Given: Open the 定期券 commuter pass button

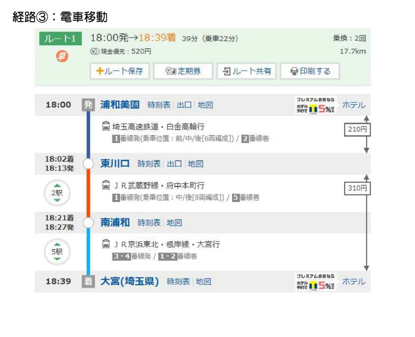Looking at the screenshot, I should [183, 71].
